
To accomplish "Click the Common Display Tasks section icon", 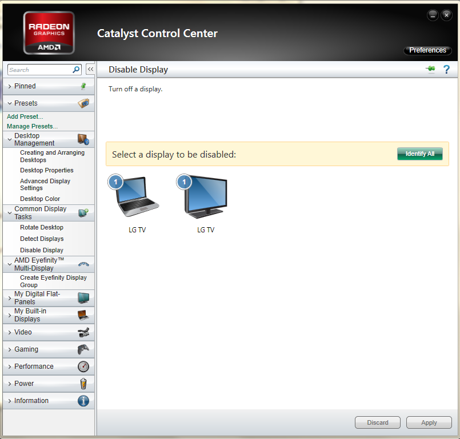I will pos(83,213).
